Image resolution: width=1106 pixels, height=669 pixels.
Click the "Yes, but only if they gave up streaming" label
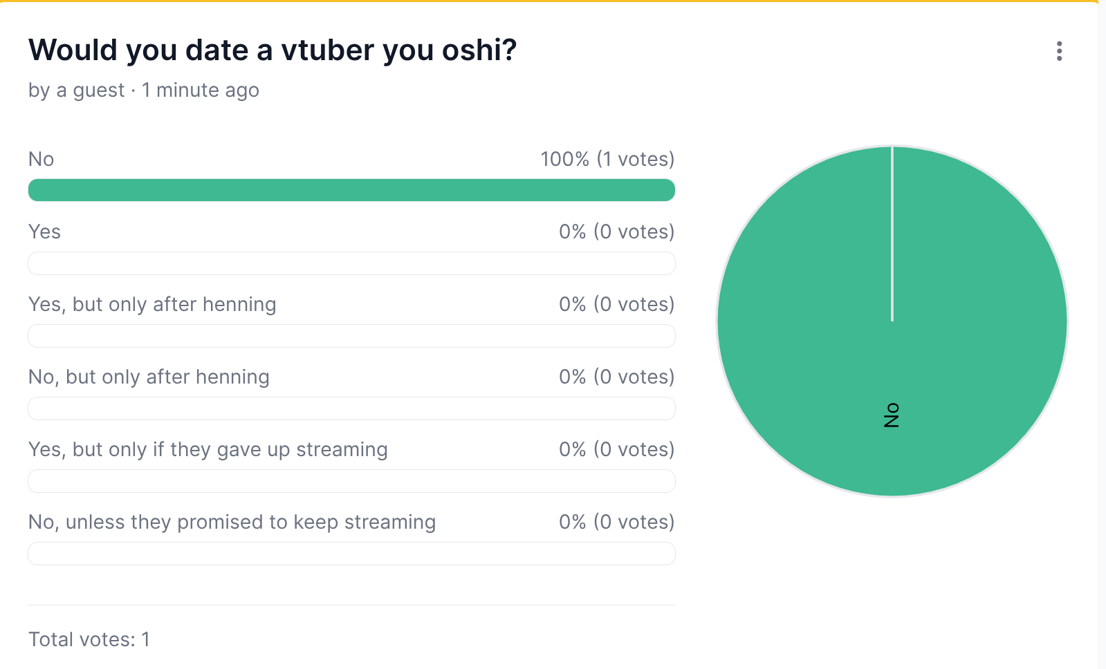tap(208, 449)
